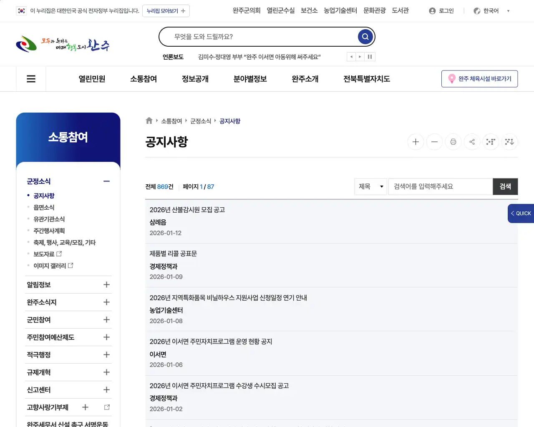Expand the 알림정보 sidebar section
Image resolution: width=534 pixels, height=427 pixels.
(x=107, y=284)
